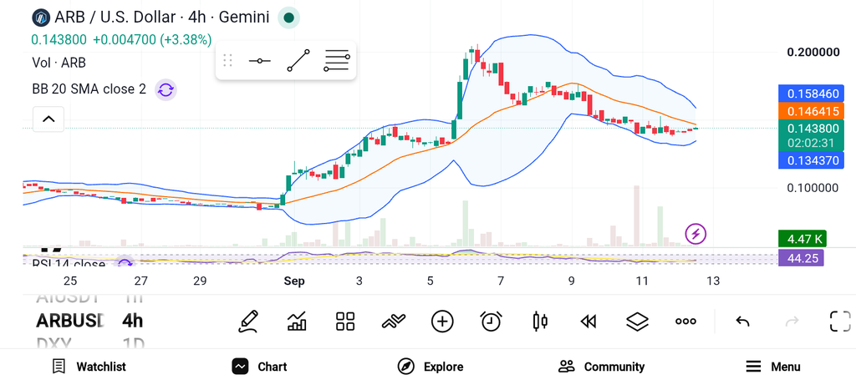Tap the 44.25 RSI value label
856x385 pixels.
click(x=802, y=258)
